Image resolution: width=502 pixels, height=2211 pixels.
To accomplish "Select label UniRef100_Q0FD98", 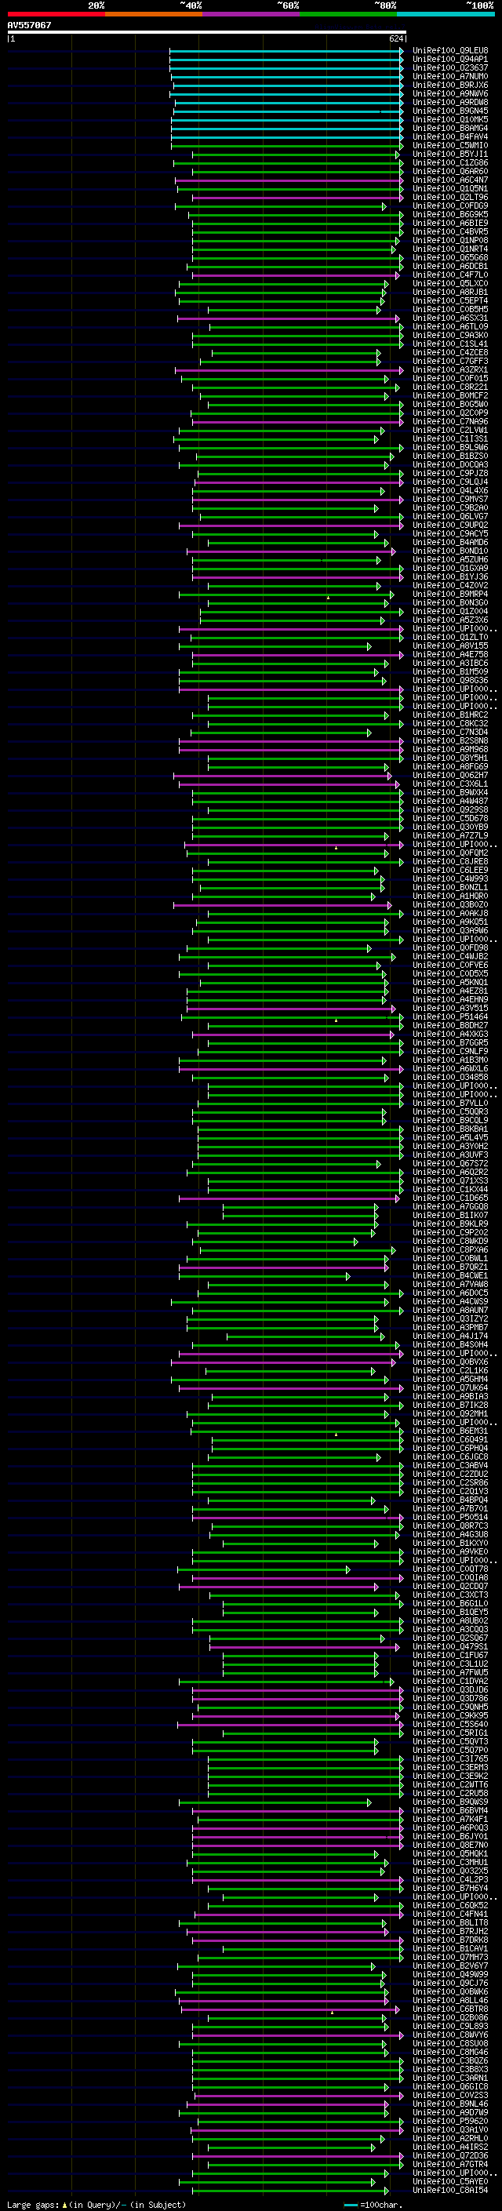I will [x=450, y=948].
